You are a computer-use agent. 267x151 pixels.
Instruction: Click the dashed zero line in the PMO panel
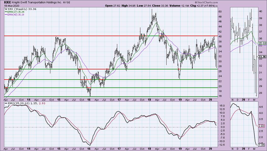point(111,127)
